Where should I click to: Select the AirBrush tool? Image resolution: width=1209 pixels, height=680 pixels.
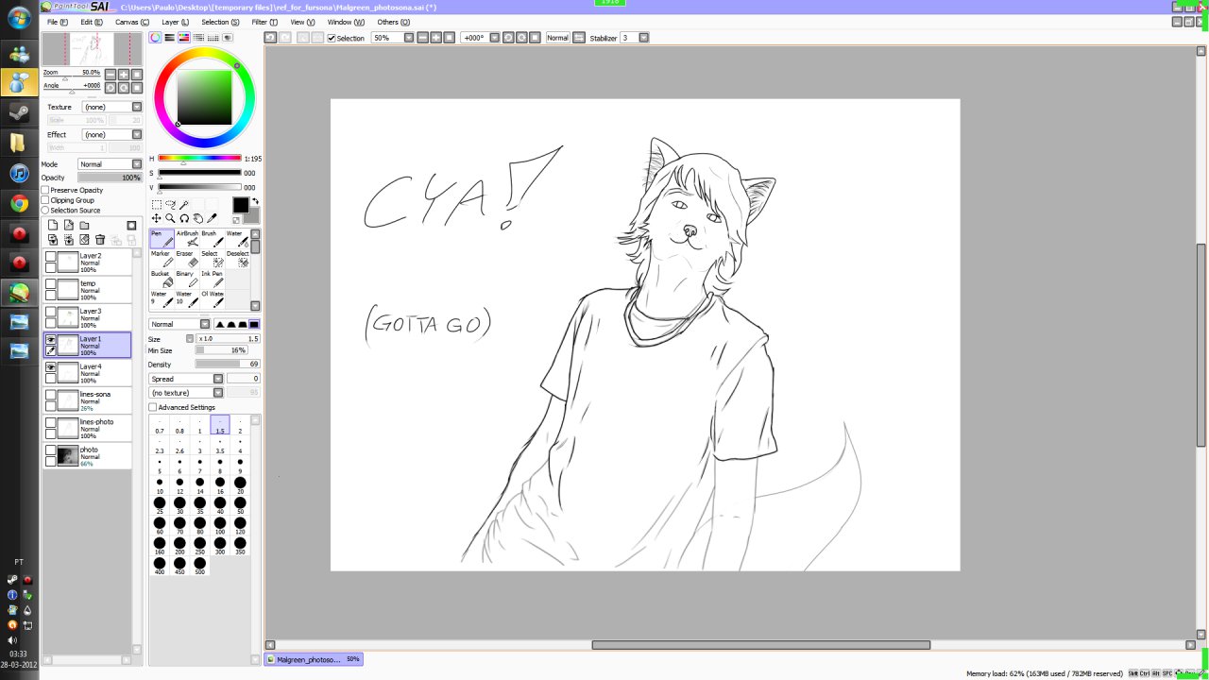(187, 238)
